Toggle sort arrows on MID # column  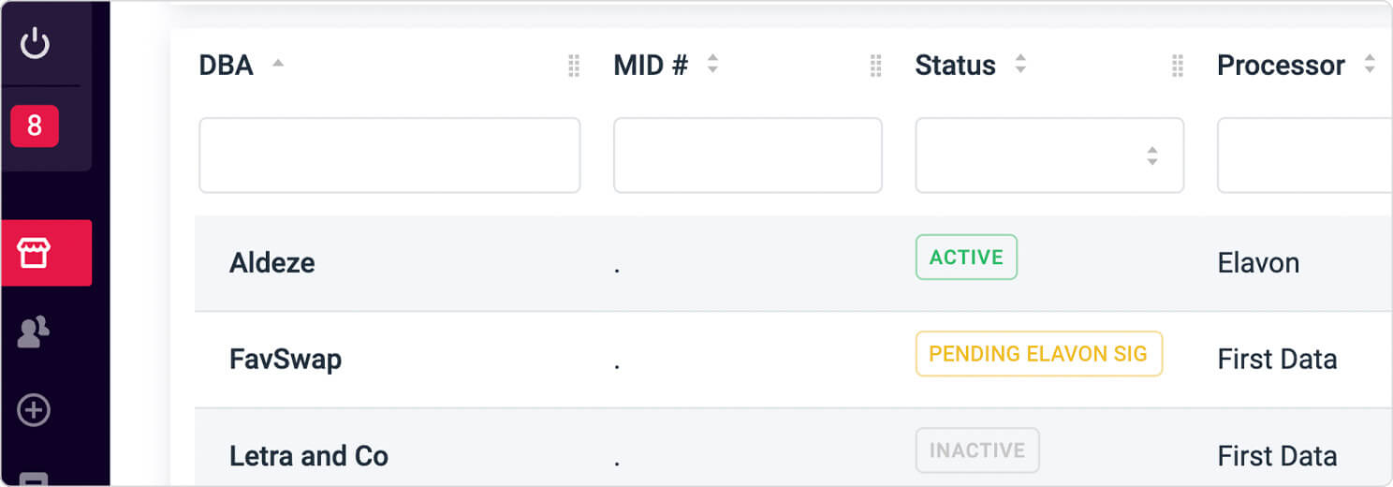pos(712,64)
